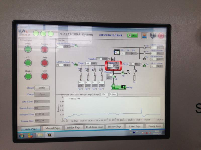Click the red Stop control button
Screen dimensions: 201x150
[x=44, y=76]
